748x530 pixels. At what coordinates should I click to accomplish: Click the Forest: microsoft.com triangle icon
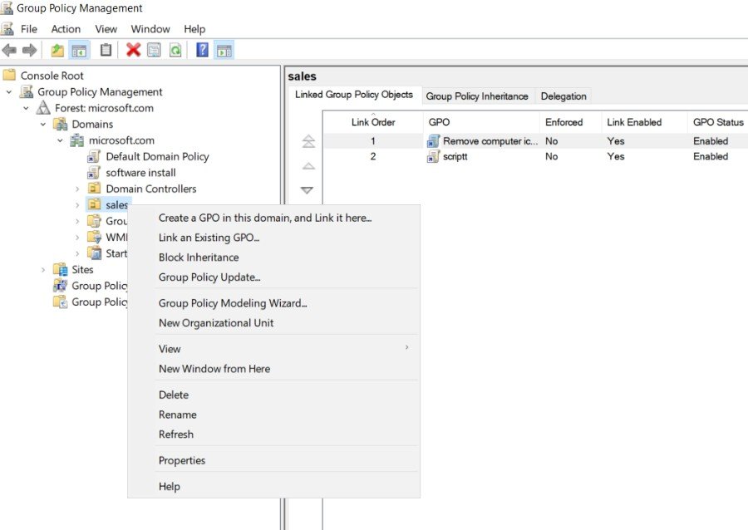click(43, 108)
